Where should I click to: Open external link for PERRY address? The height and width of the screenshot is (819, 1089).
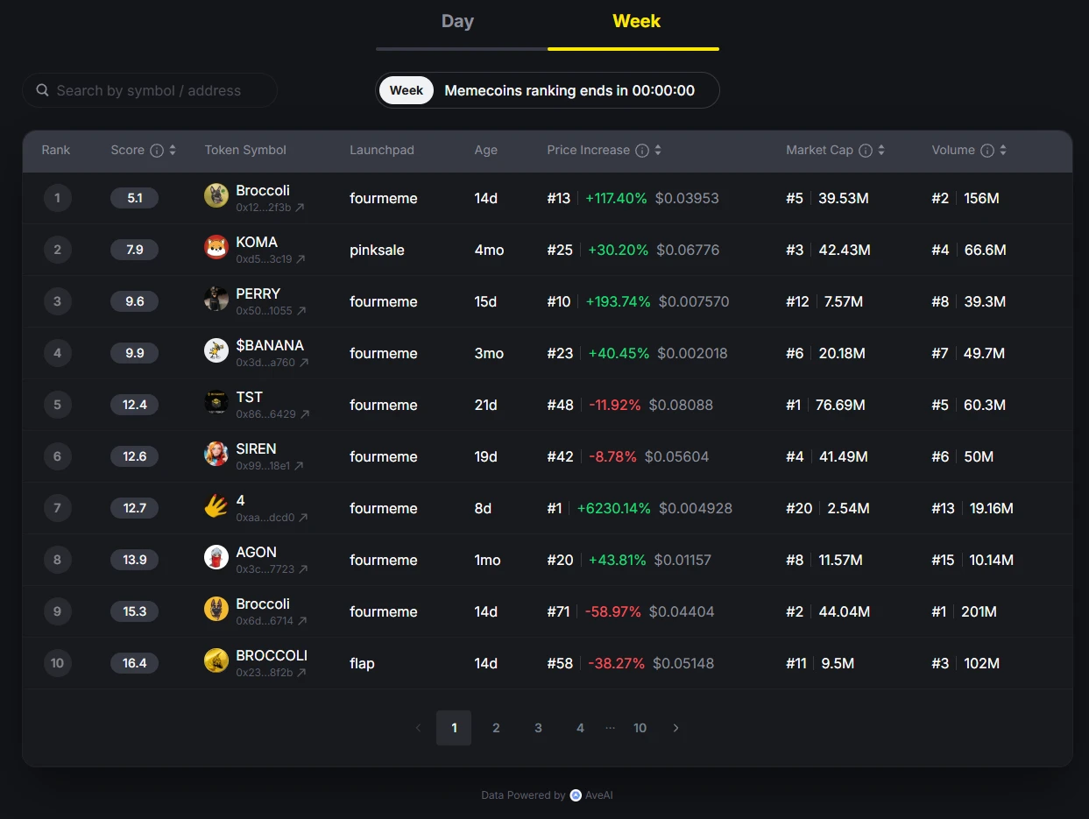[x=301, y=311]
